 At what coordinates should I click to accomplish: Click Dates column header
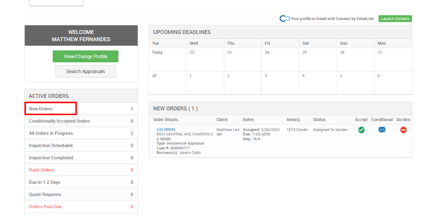click(x=248, y=120)
